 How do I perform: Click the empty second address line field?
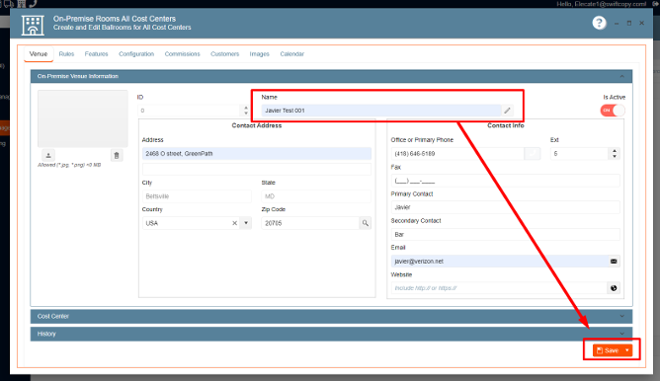257,169
